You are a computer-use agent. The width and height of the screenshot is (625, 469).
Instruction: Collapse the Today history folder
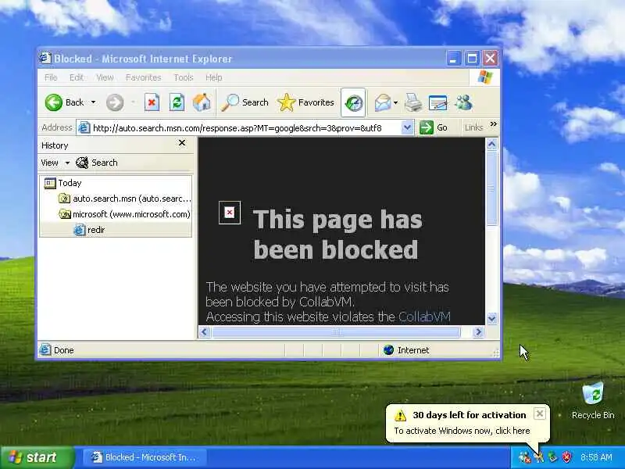(x=62, y=183)
